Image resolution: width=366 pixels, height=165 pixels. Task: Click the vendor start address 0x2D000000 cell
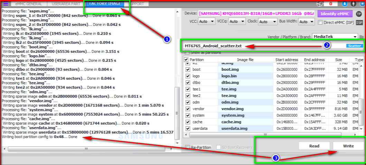pos(287,109)
